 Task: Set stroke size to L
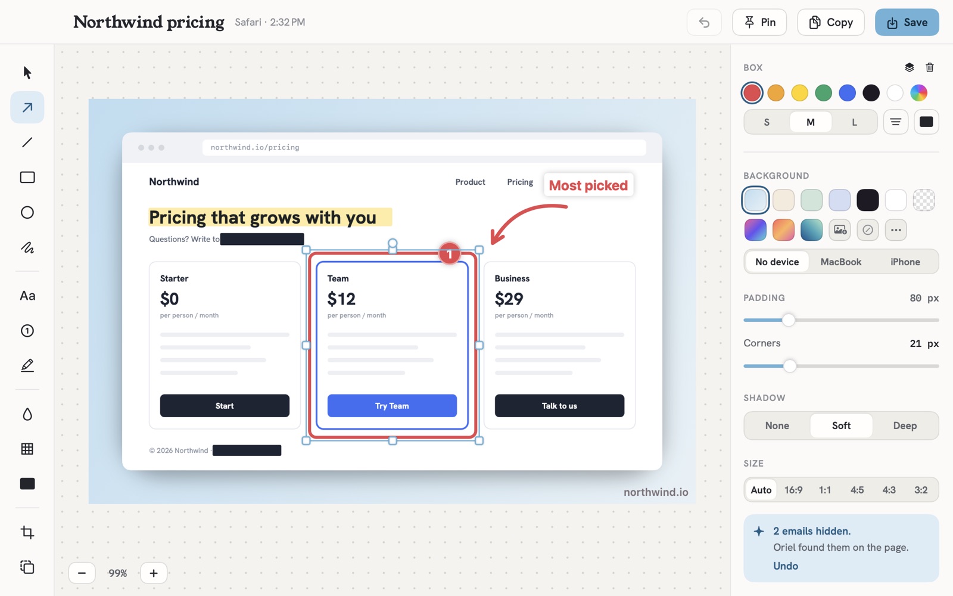854,122
